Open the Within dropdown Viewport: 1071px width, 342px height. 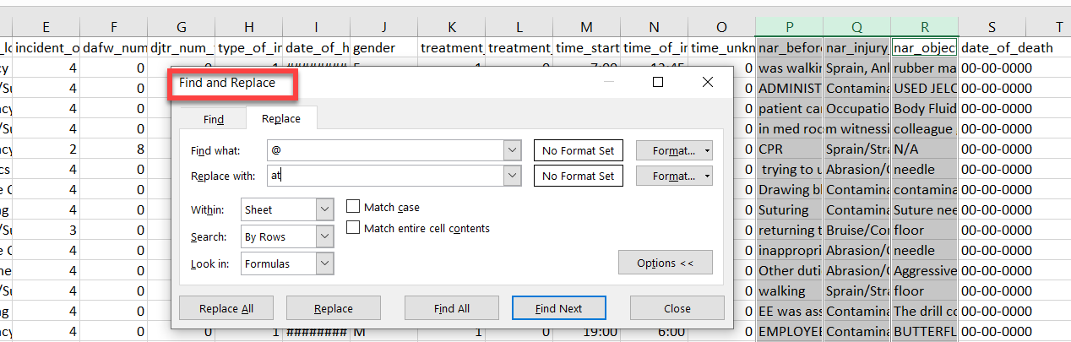[x=325, y=209]
